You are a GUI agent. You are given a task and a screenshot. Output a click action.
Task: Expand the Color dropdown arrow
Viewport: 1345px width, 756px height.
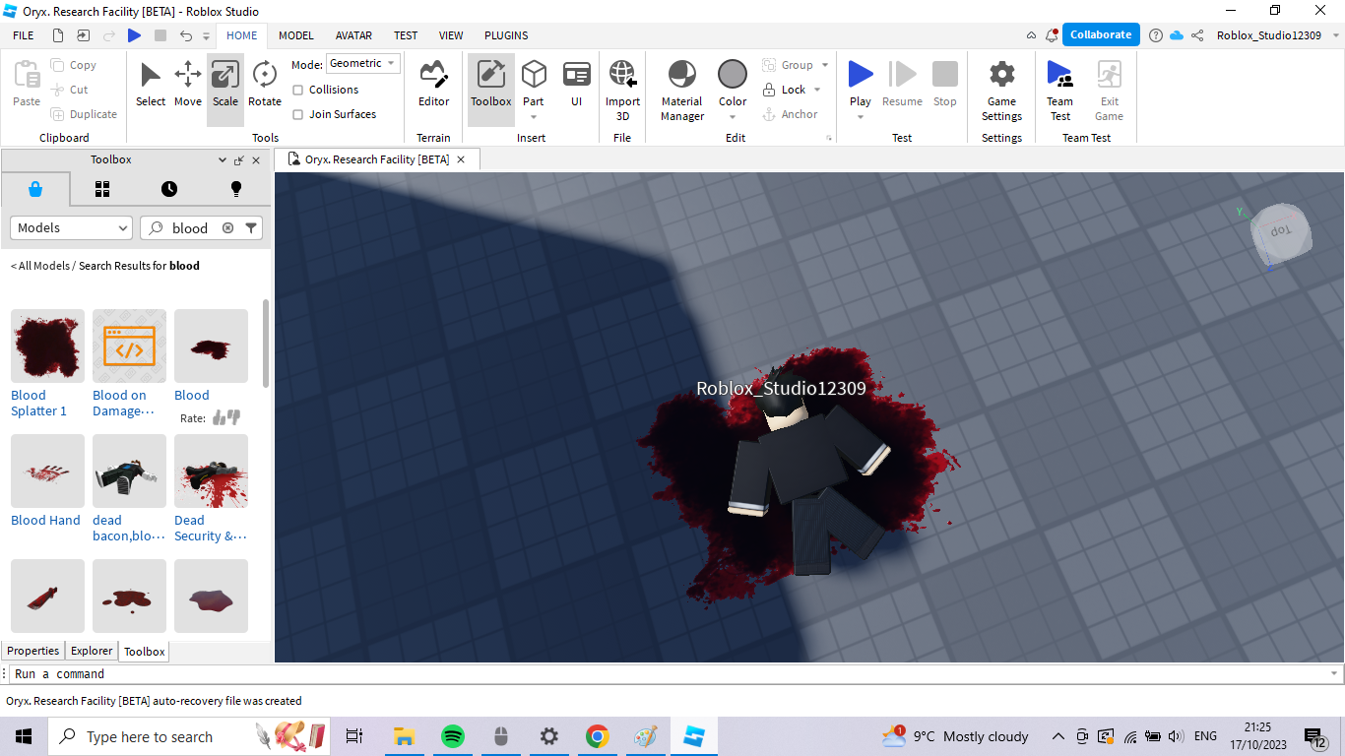733,116
